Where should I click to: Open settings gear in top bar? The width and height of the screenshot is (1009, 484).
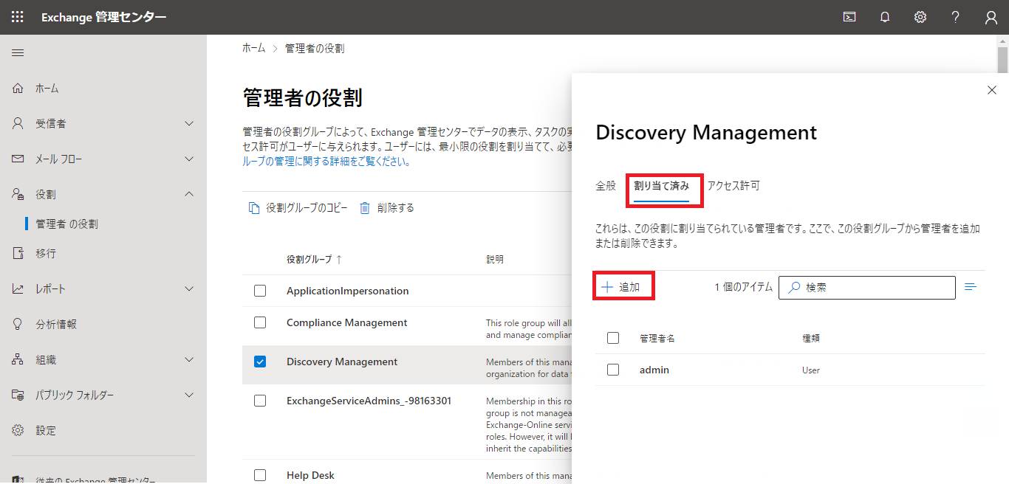[920, 17]
